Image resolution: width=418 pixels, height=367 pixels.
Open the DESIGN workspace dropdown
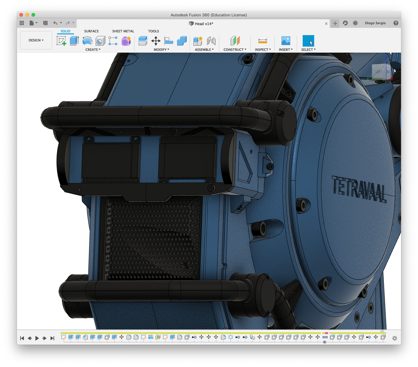click(x=36, y=40)
